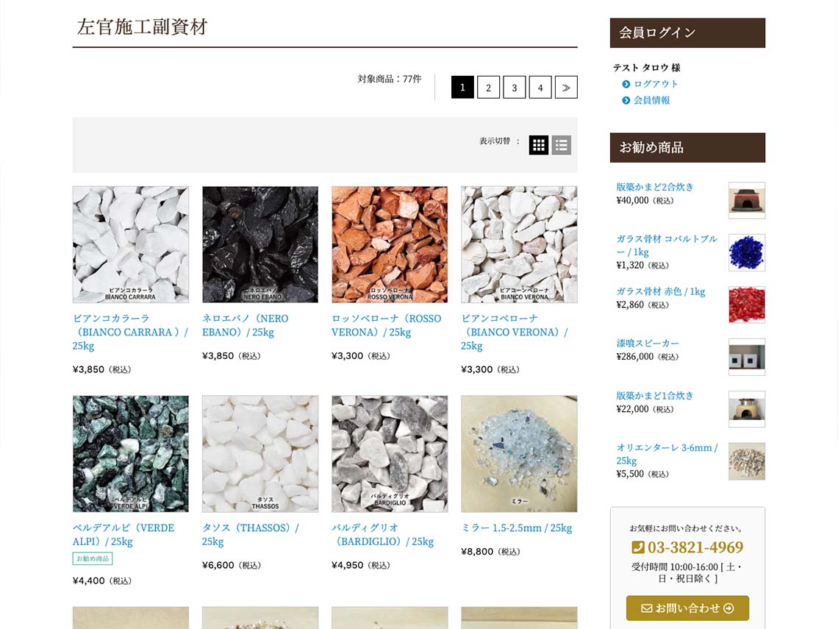The image size is (838, 629).
Task: Switch to grid view display
Action: (538, 145)
